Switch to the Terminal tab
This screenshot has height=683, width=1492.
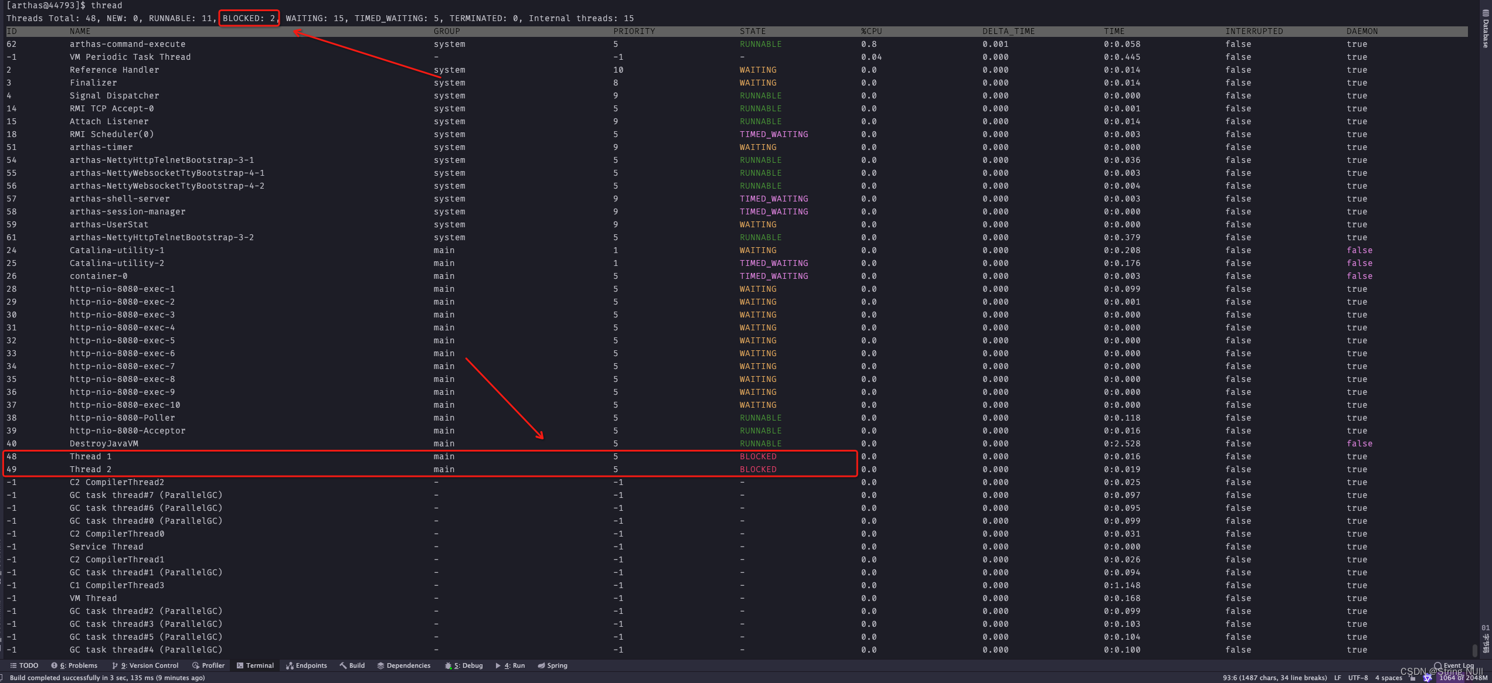pos(255,665)
